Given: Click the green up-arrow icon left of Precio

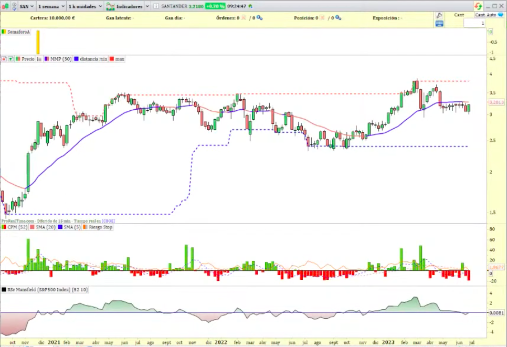Looking at the screenshot, I should tap(10, 59).
